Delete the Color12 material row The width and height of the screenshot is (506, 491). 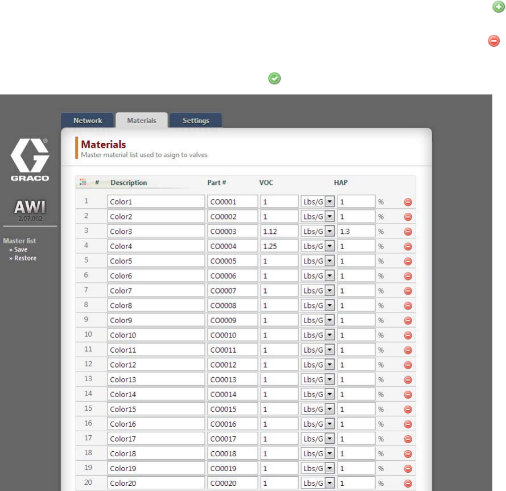click(408, 365)
